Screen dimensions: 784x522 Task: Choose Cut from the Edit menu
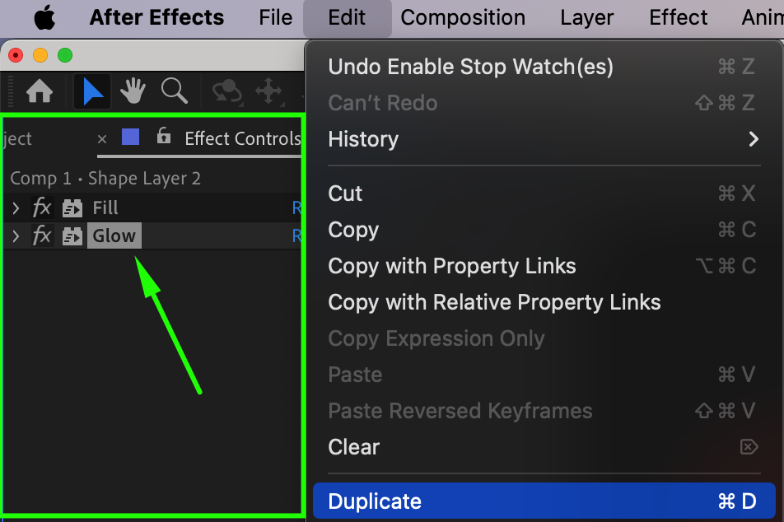[544, 193]
